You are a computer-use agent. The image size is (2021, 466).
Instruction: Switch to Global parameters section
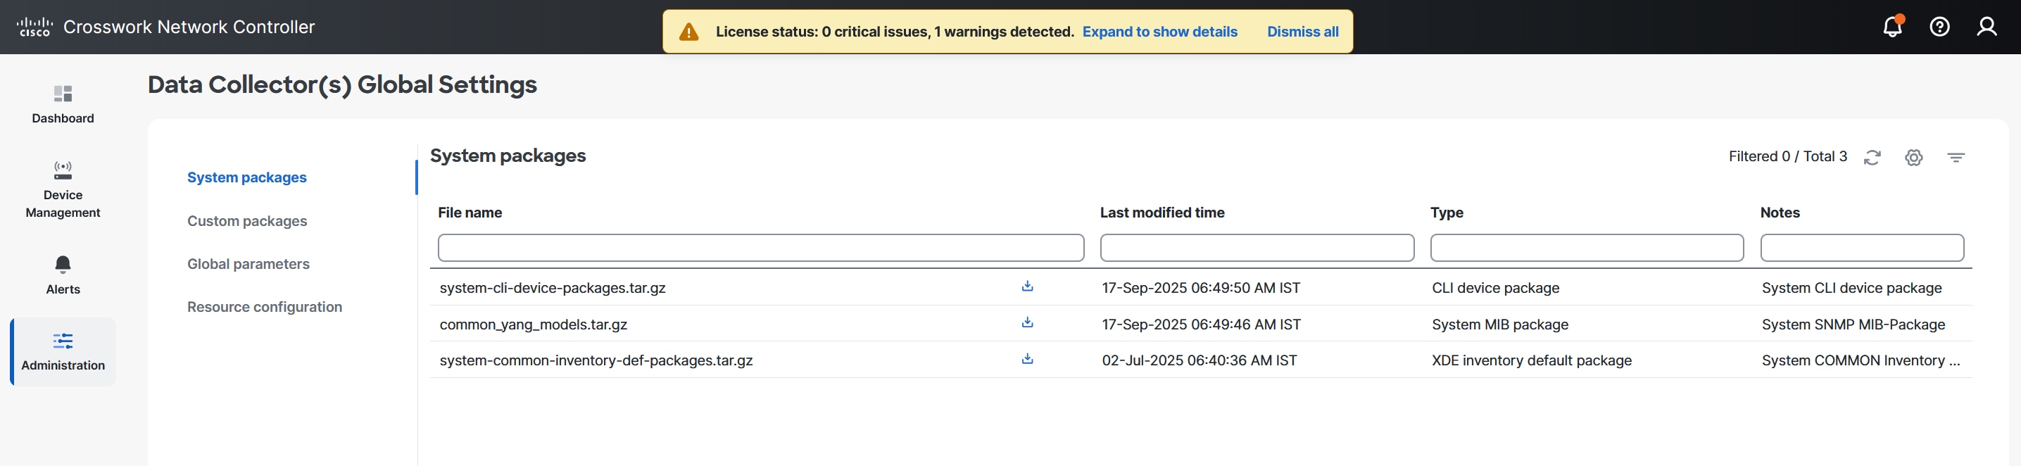pyautogui.click(x=248, y=265)
